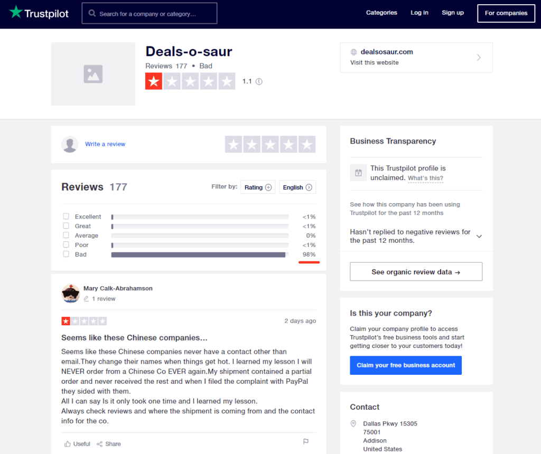
Task: Click the pencil icon beside 1 review
Action: tap(86, 299)
